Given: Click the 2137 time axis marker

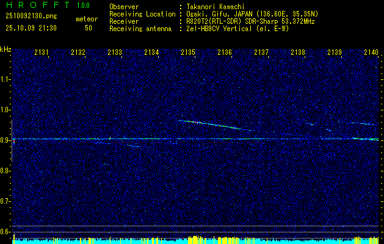Looking at the screenshot, I should pyautogui.click(x=261, y=52).
